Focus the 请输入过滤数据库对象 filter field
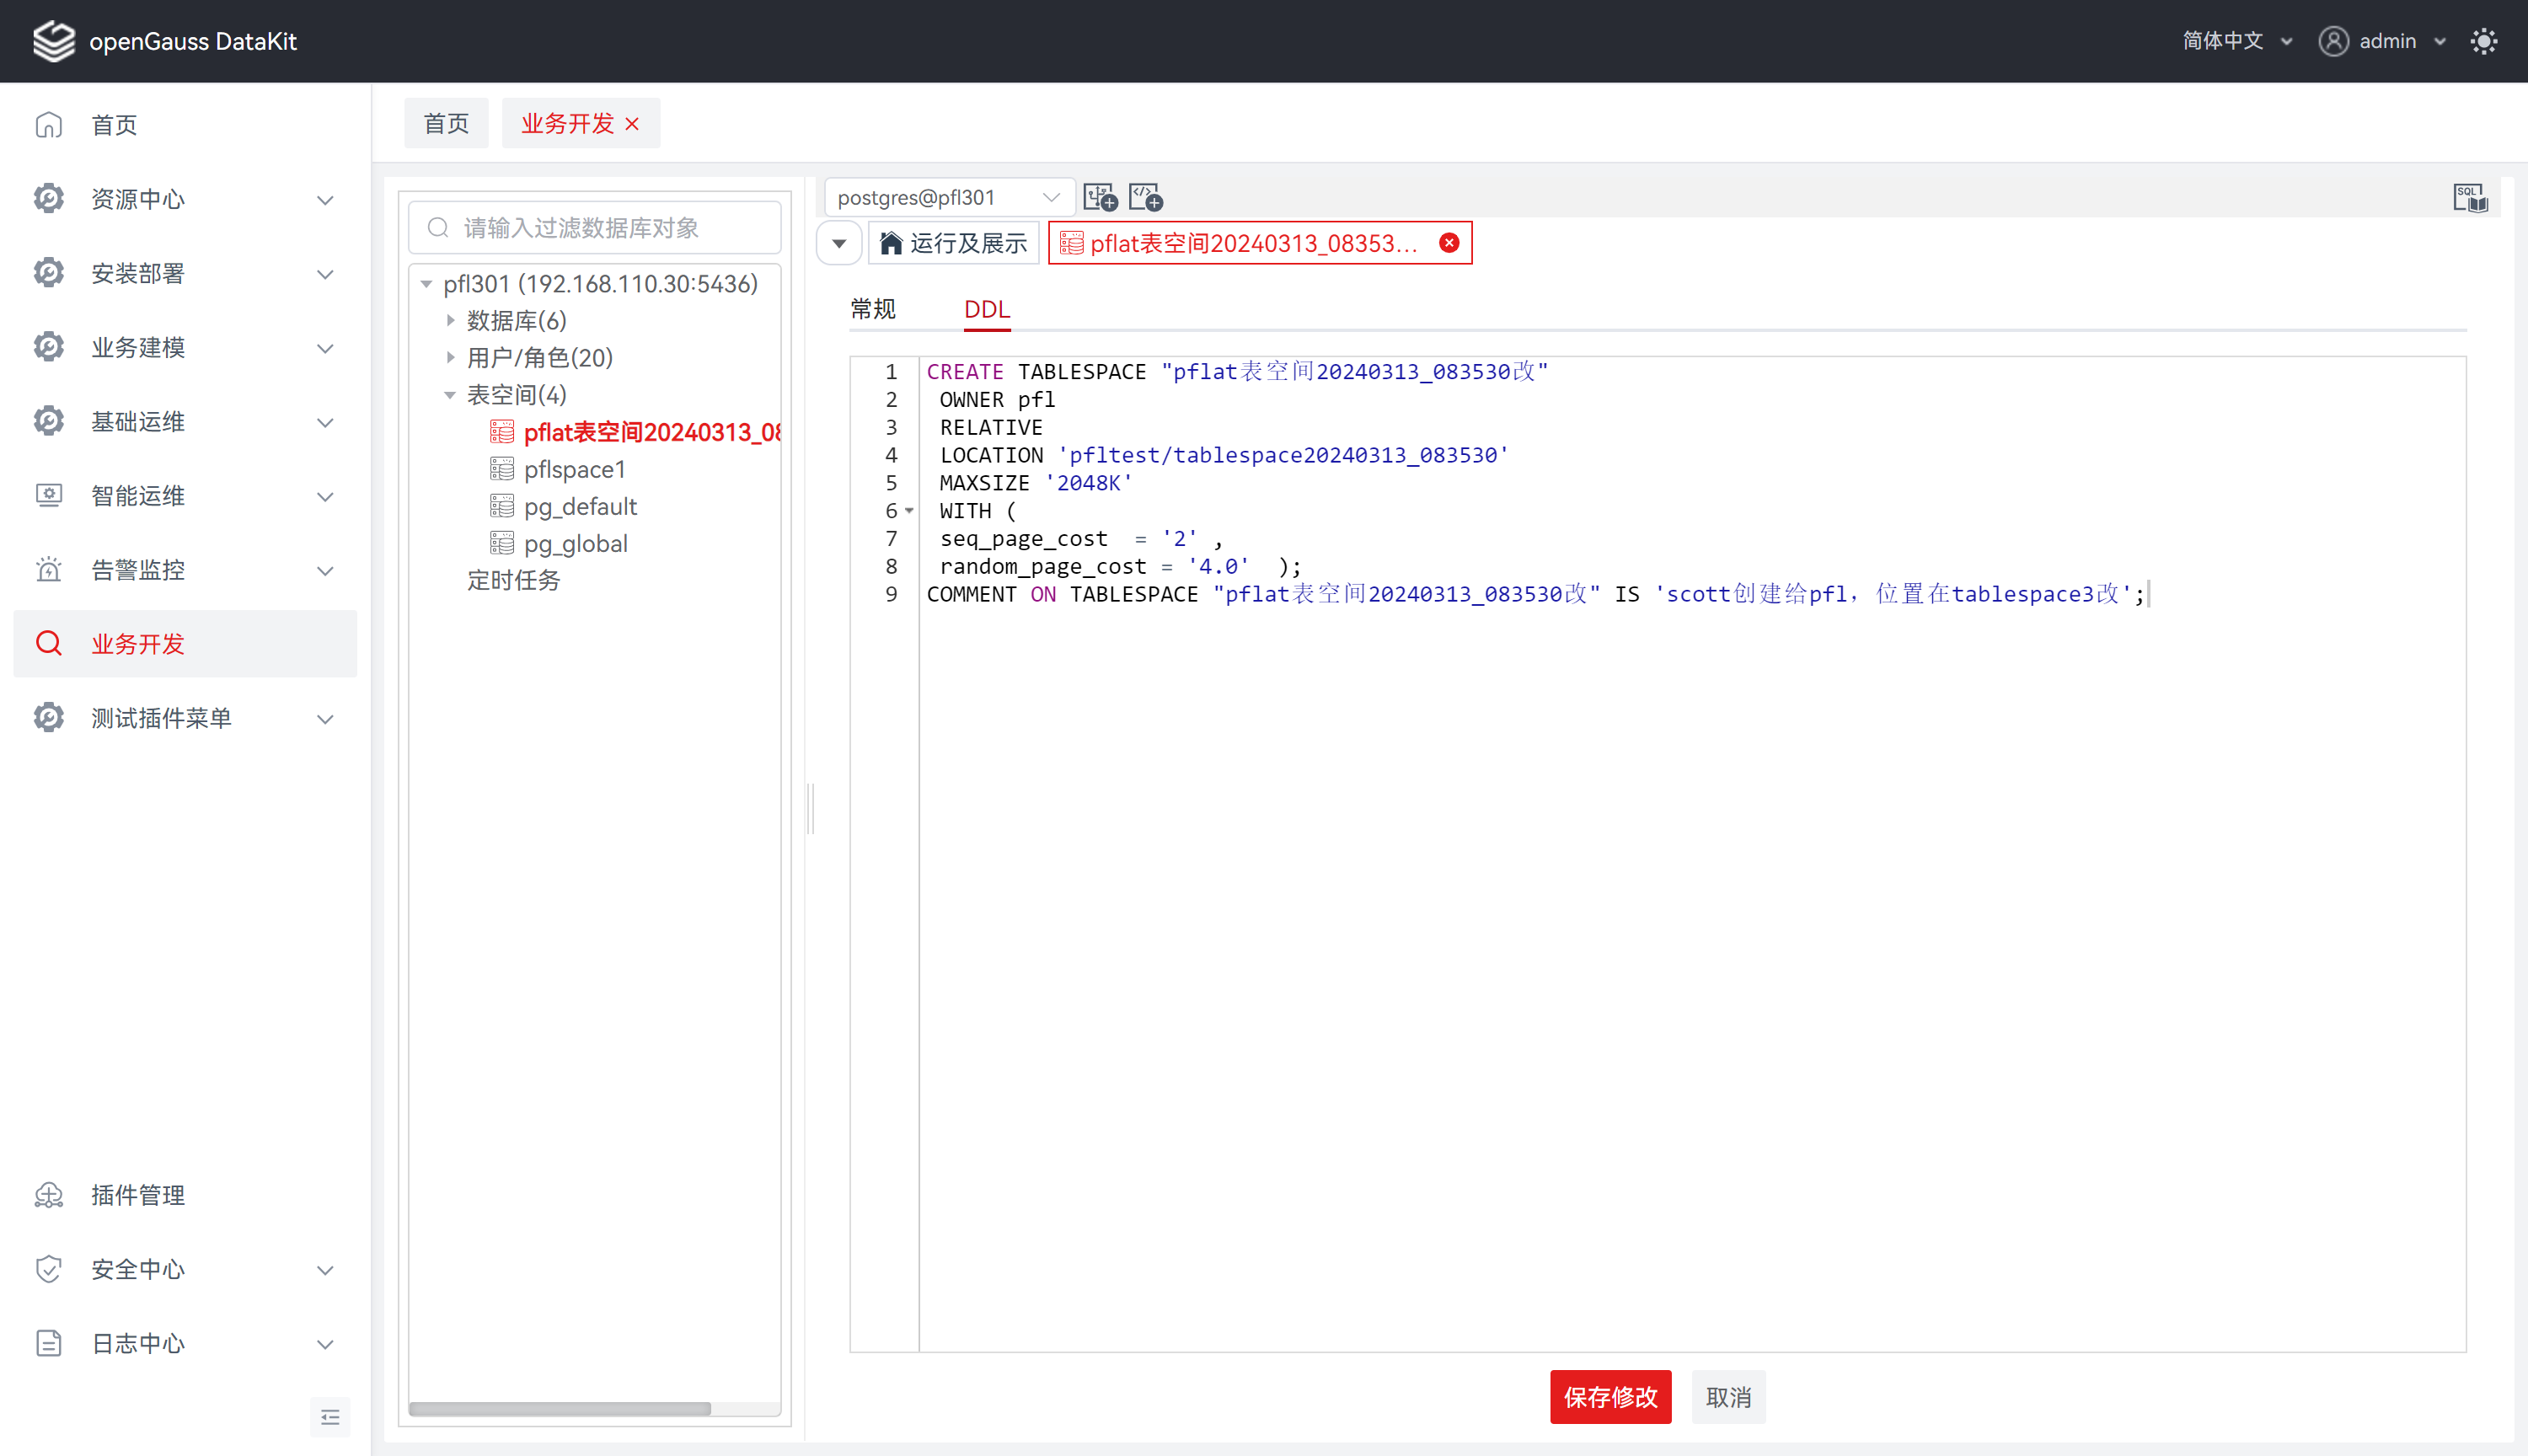This screenshot has width=2528, height=1456. point(594,228)
